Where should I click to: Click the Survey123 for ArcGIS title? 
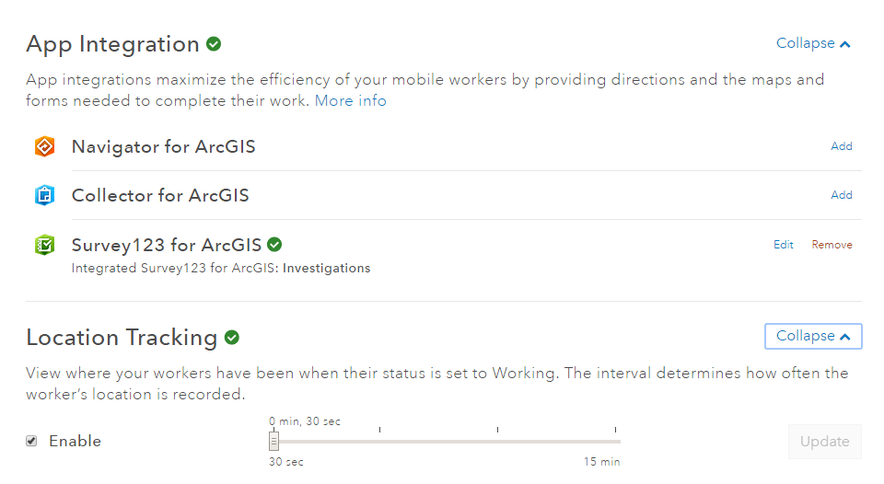[x=166, y=245]
